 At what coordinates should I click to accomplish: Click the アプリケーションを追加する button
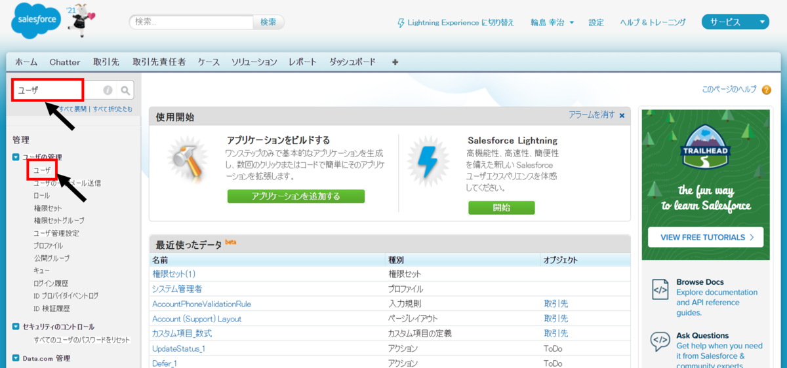[x=296, y=196]
